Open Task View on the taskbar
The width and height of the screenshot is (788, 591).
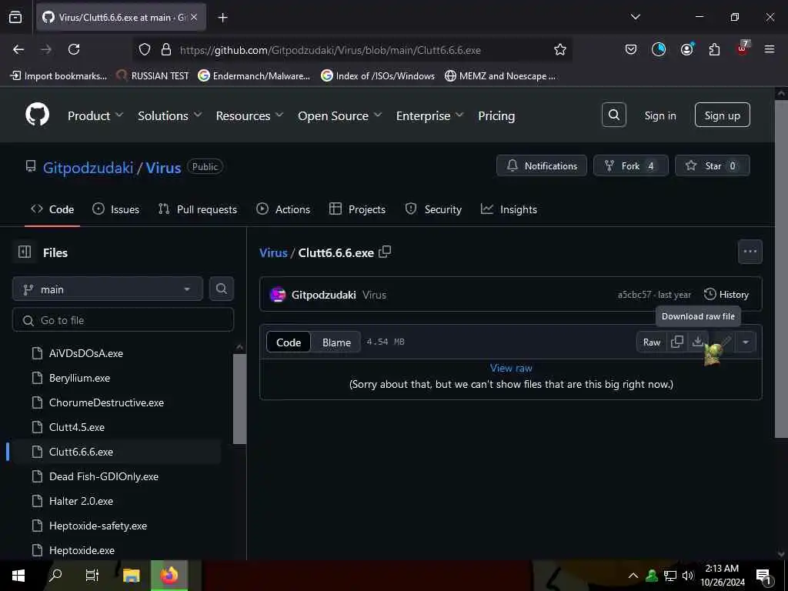point(92,576)
